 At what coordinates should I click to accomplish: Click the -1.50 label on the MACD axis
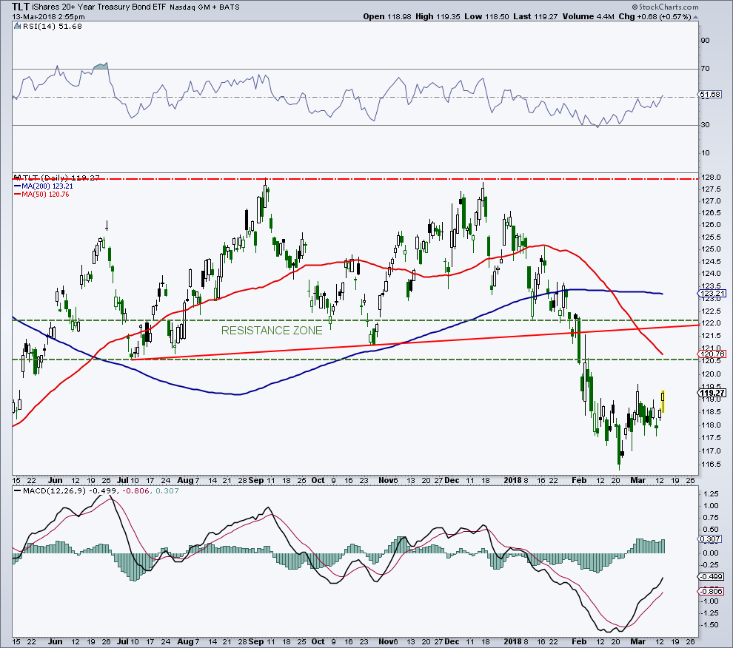tap(709, 625)
